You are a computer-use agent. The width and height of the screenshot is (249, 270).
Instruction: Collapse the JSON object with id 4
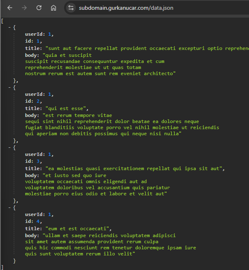tap(9, 207)
